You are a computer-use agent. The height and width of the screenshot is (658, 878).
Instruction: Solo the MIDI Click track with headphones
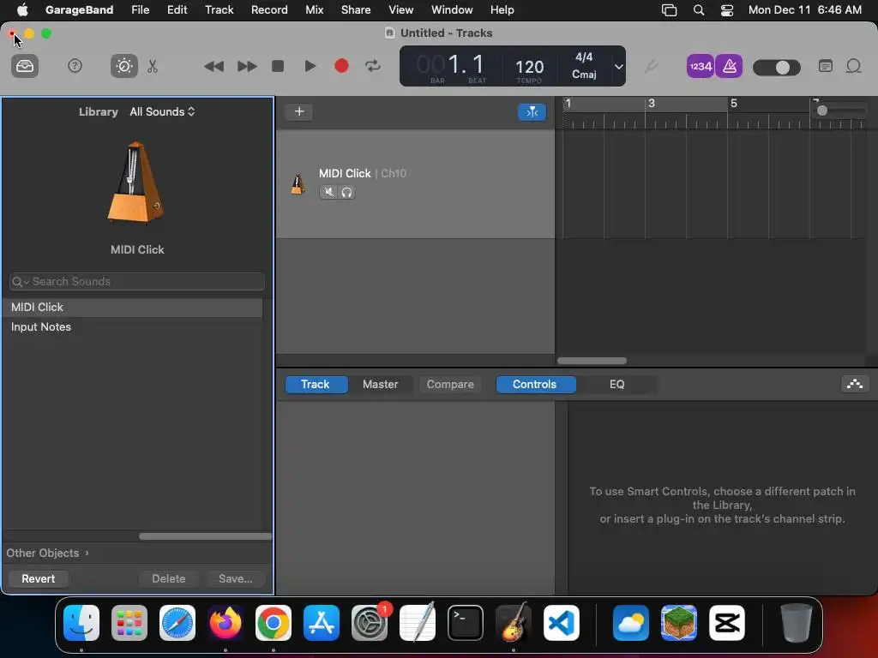[x=346, y=192]
